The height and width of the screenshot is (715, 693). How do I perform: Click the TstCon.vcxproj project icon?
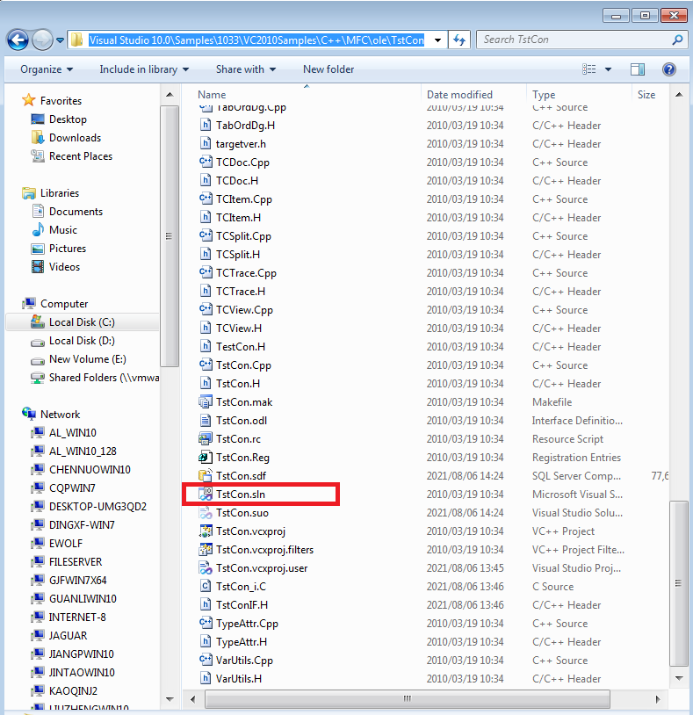(x=206, y=531)
